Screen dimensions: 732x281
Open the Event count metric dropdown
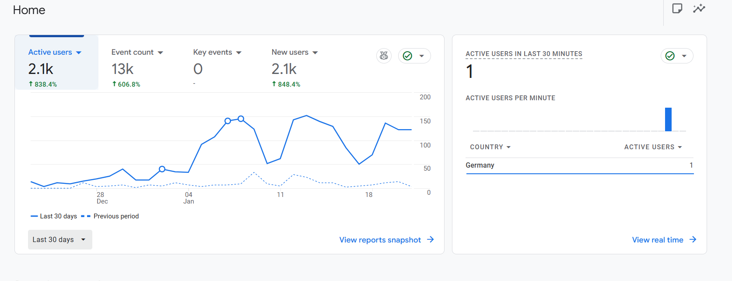click(x=161, y=53)
